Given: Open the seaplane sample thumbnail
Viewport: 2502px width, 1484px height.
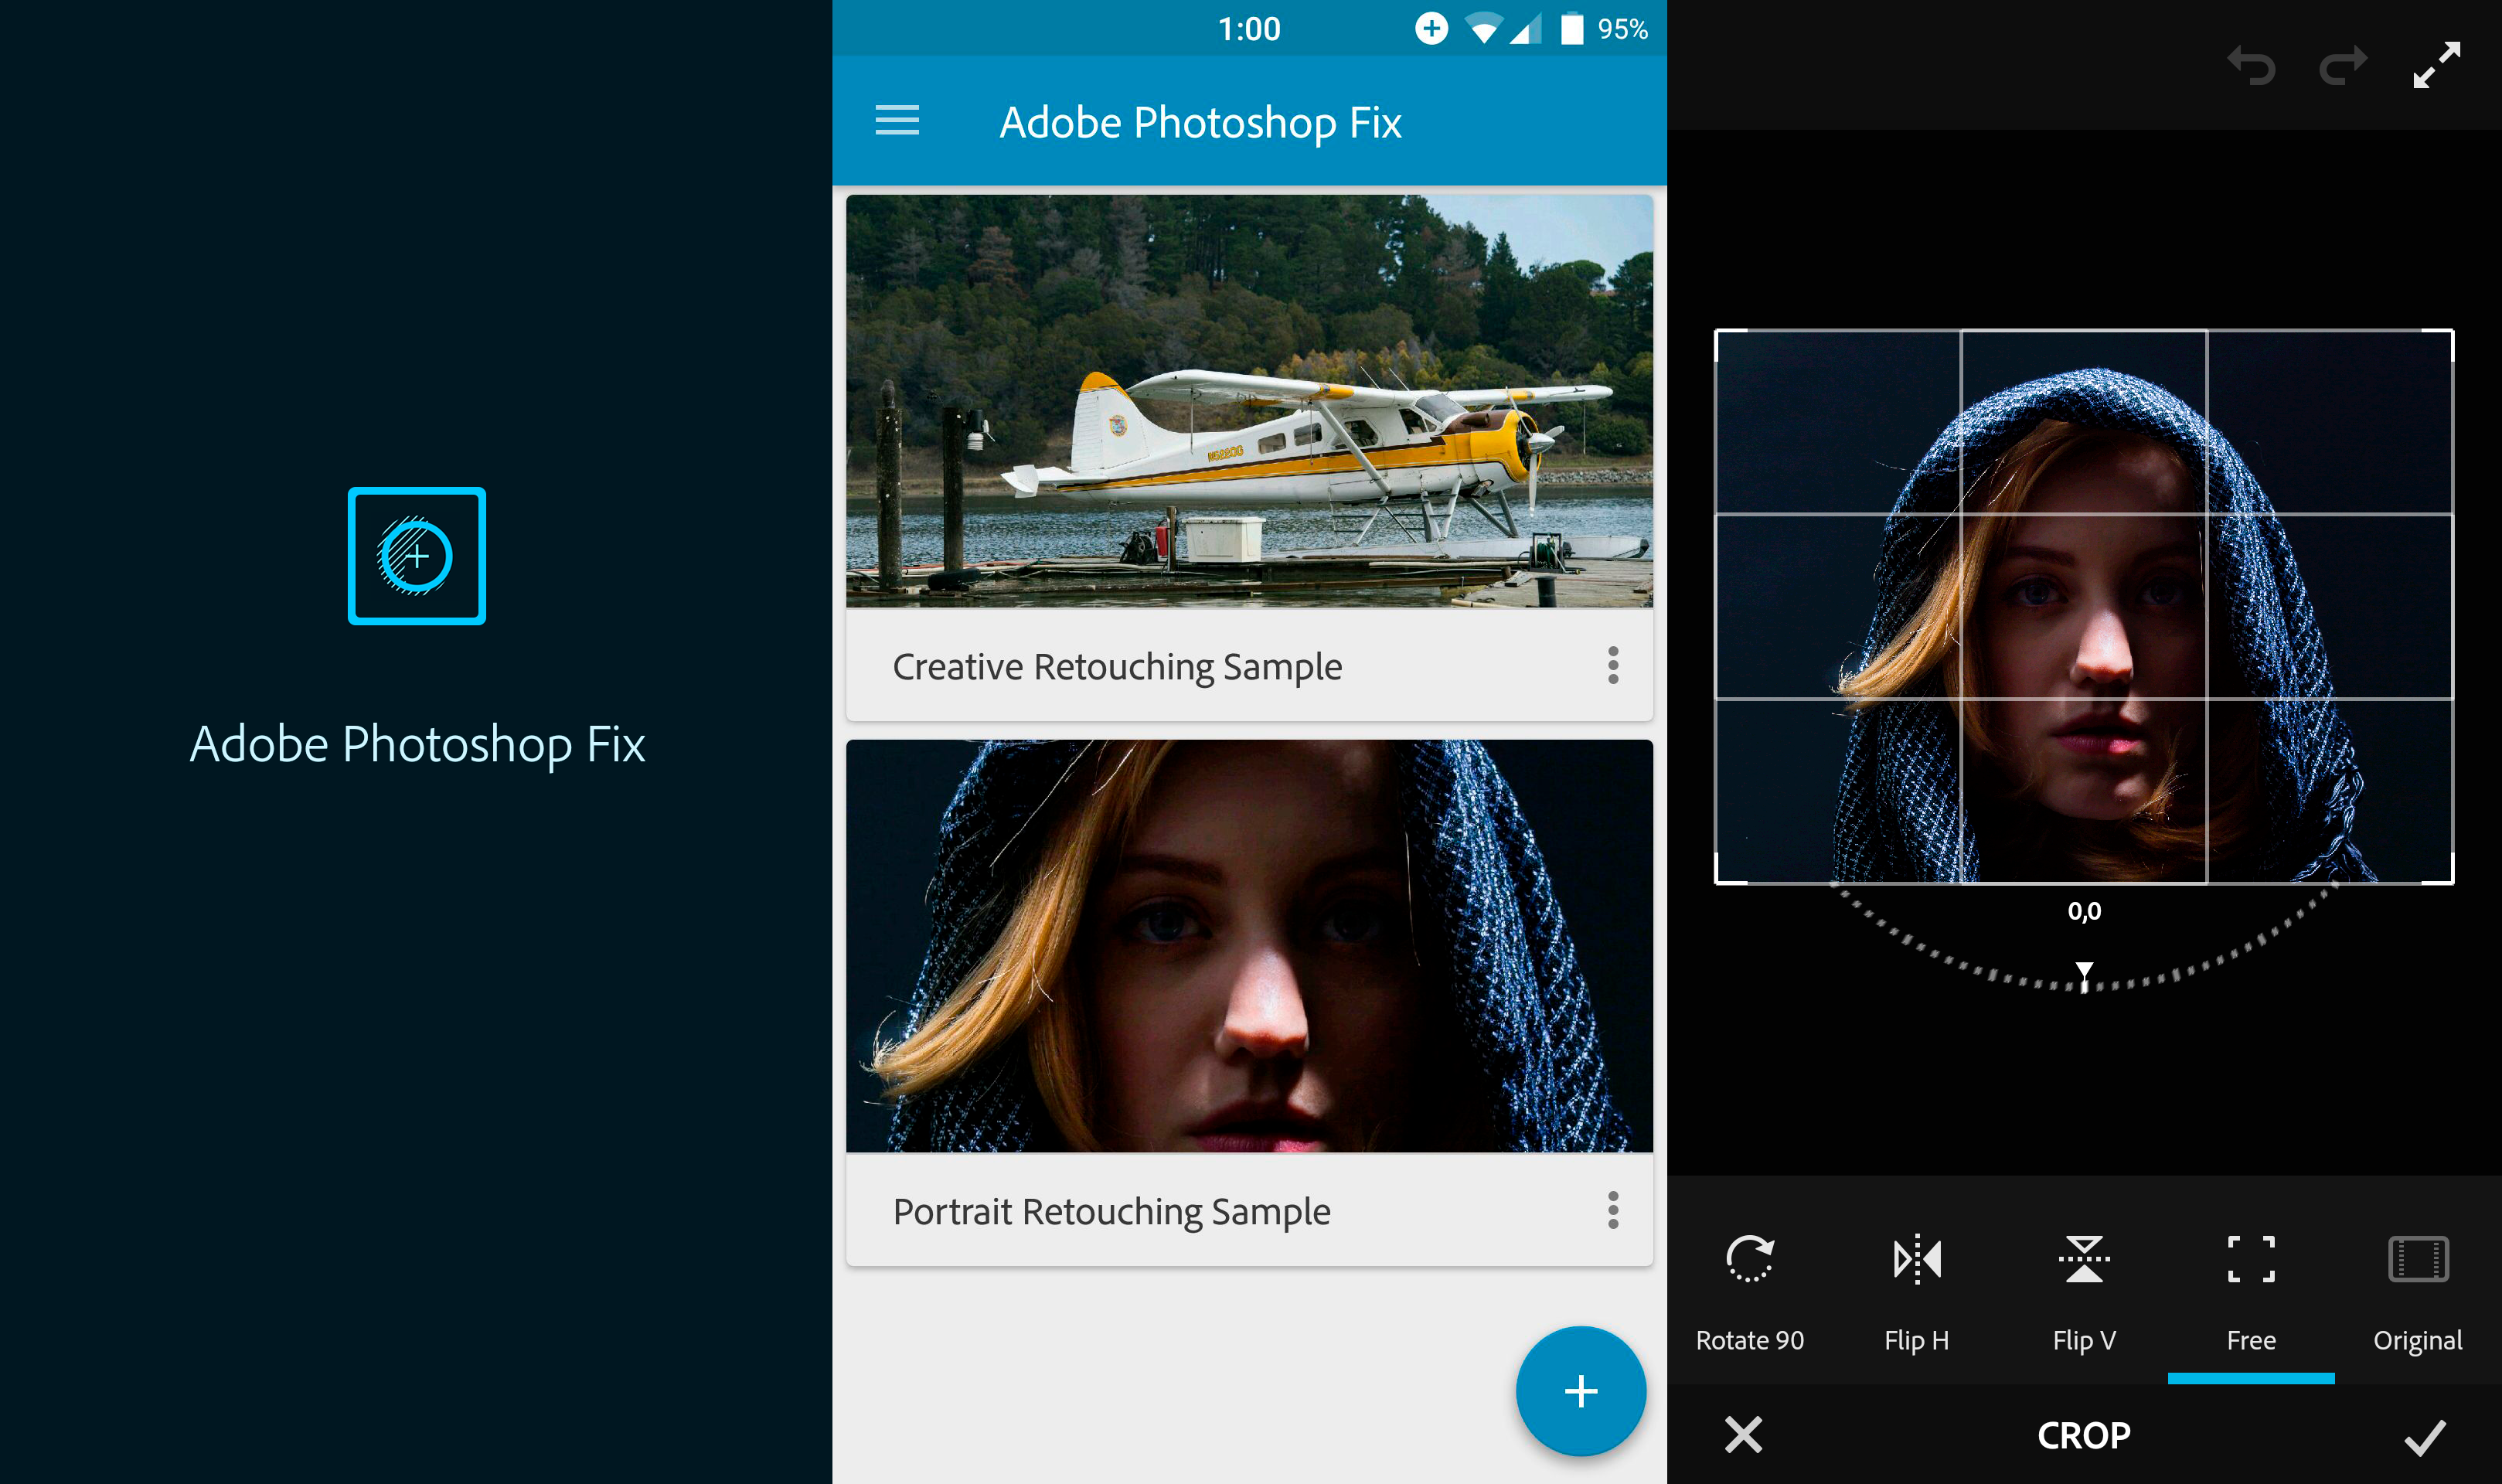Looking at the screenshot, I should coord(1248,400).
